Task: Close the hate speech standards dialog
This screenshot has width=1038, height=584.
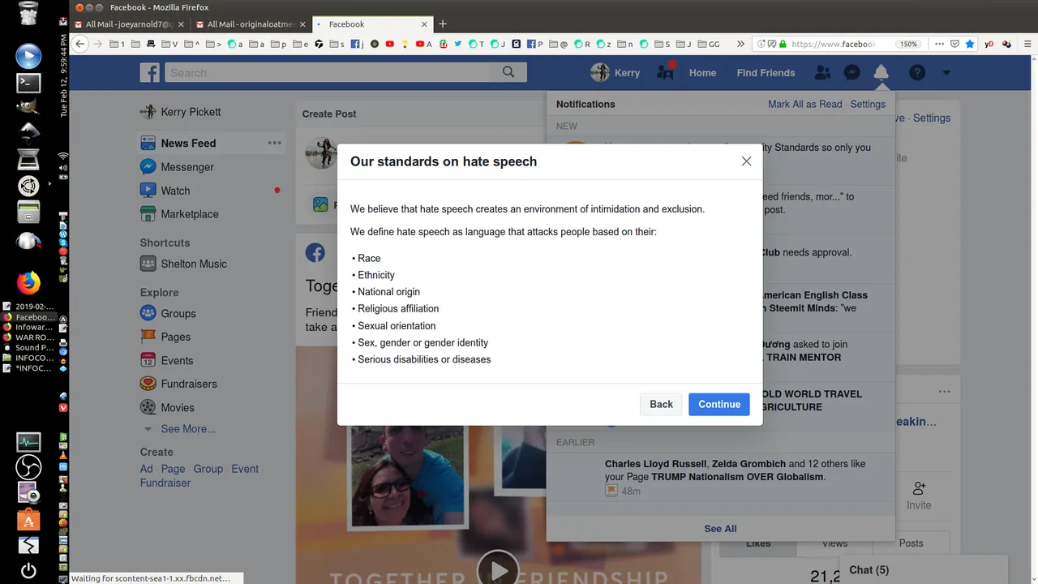Action: [x=746, y=161]
